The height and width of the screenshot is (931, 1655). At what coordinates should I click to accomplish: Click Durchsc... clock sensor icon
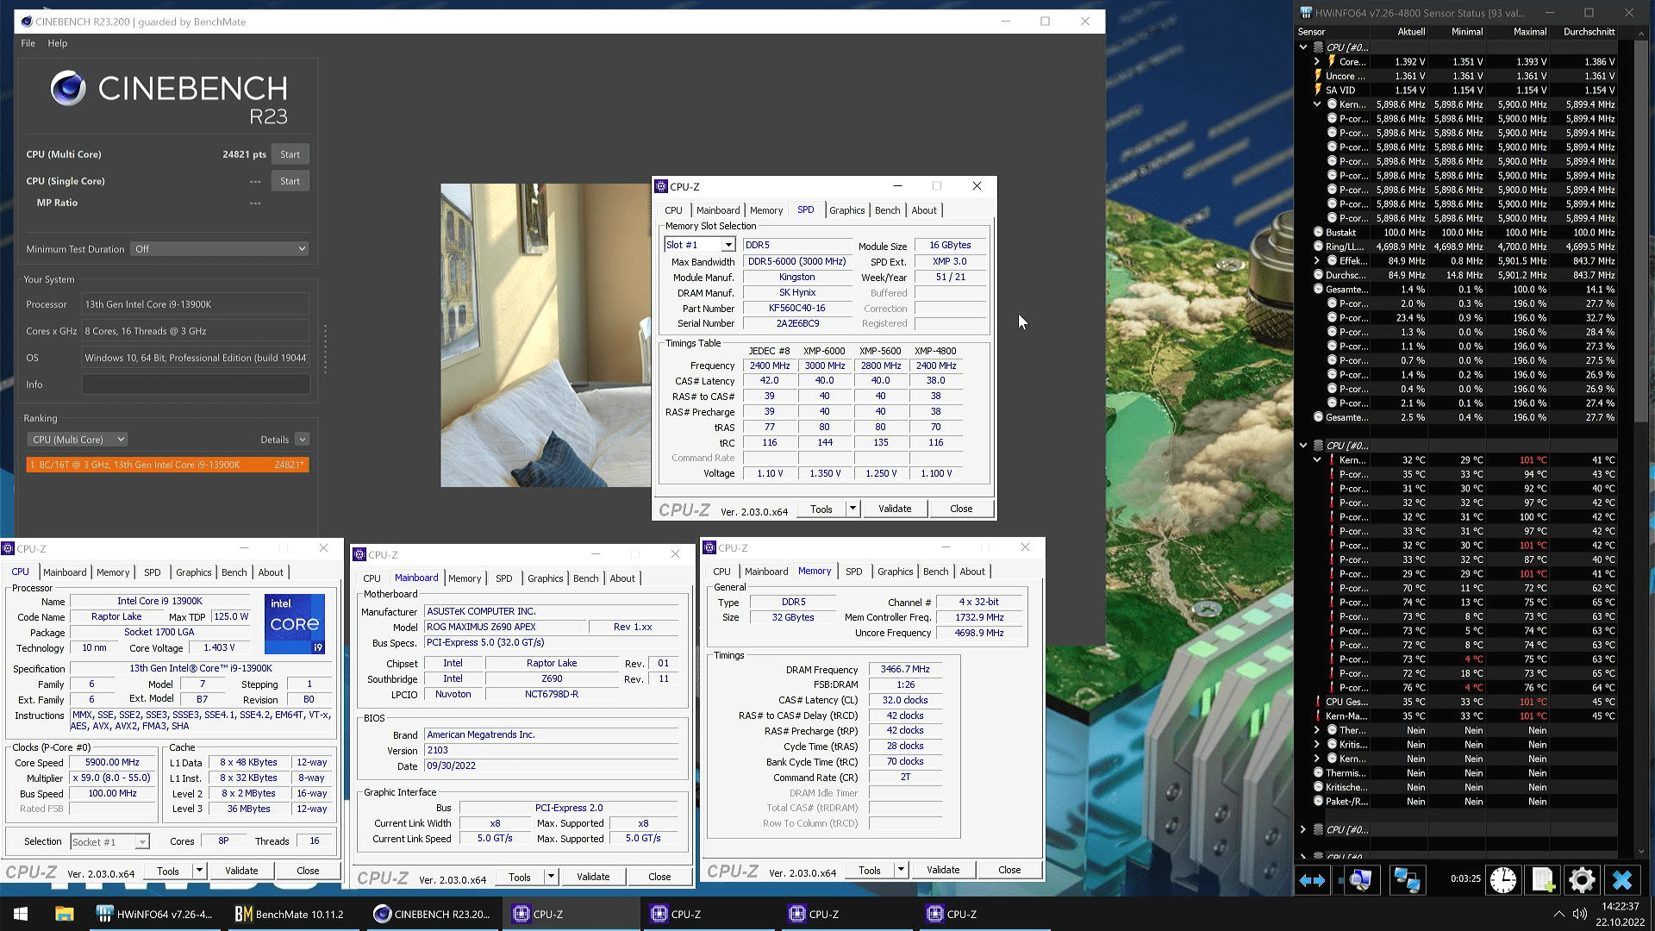(x=1318, y=275)
